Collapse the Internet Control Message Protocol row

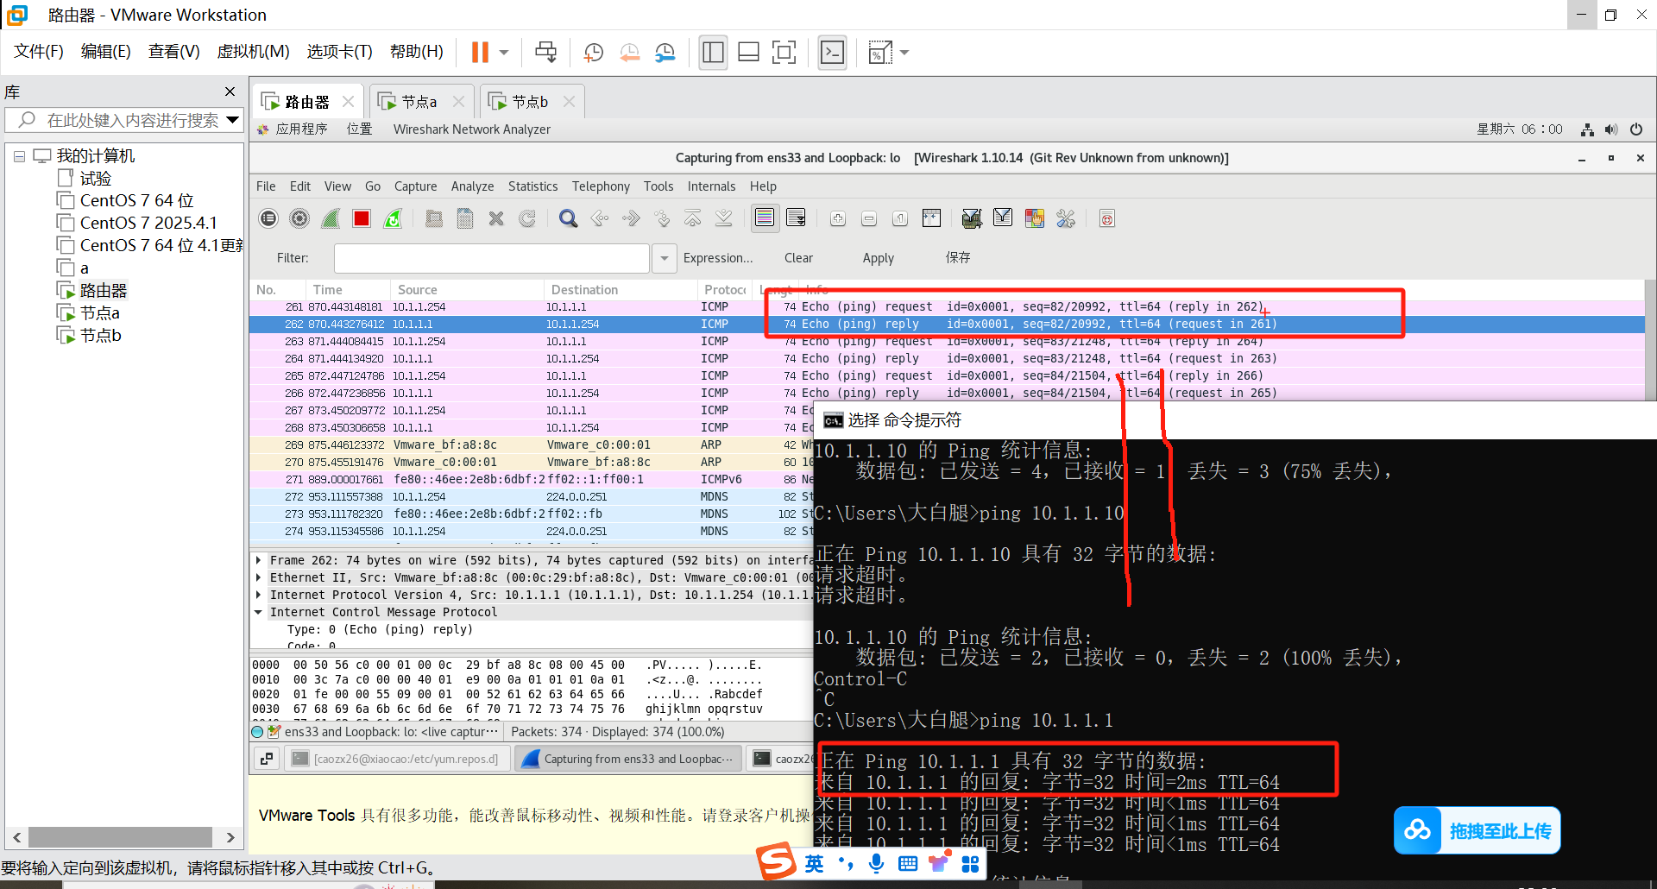pos(258,612)
